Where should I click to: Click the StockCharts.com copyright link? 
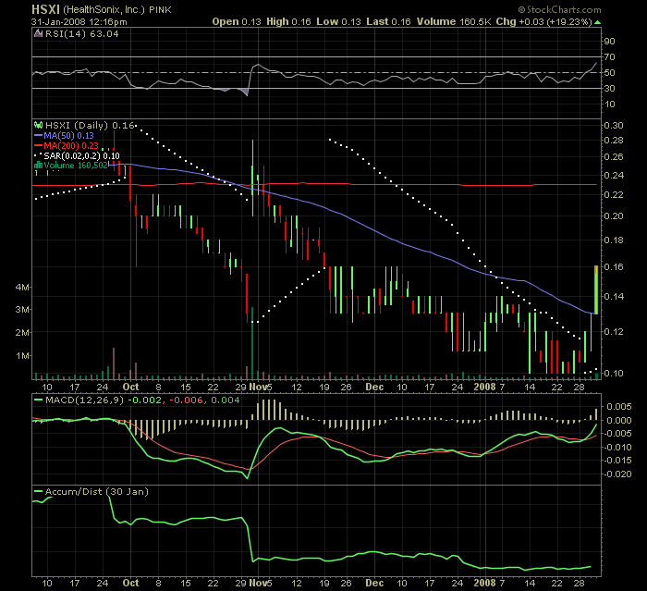click(x=590, y=9)
